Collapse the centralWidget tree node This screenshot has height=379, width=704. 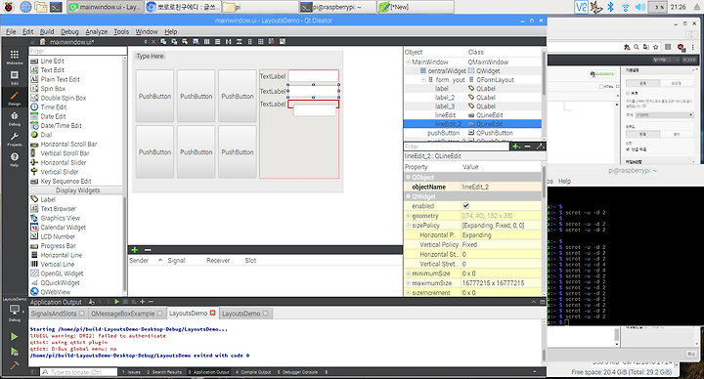point(416,71)
